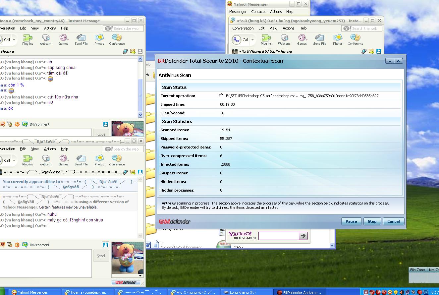Click the Yahoo web search go arrow button
The image size is (439, 295).
pyautogui.click(x=303, y=236)
